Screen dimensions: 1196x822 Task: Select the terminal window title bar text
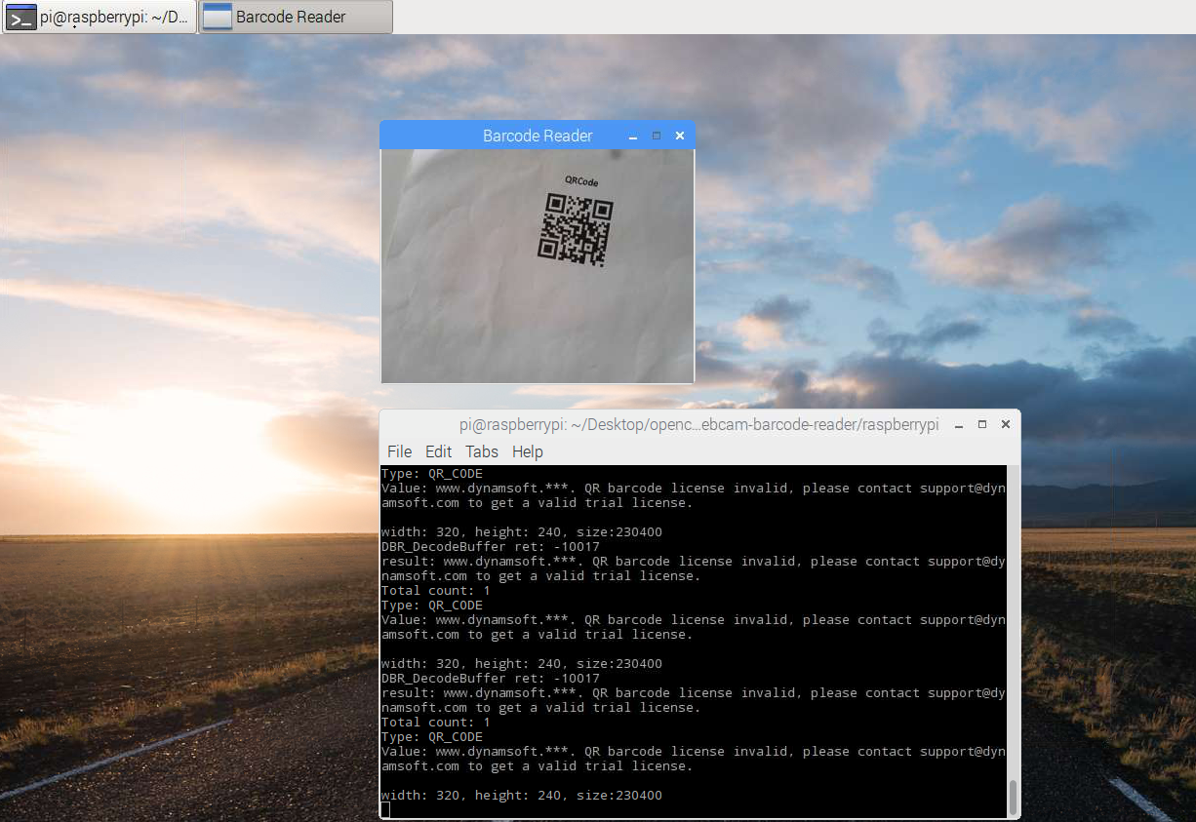(x=698, y=425)
